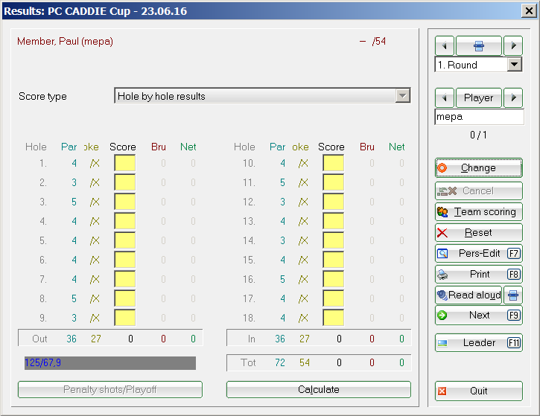Click score field for hole 10
Image resolution: width=540 pixels, height=416 pixels.
click(x=334, y=163)
